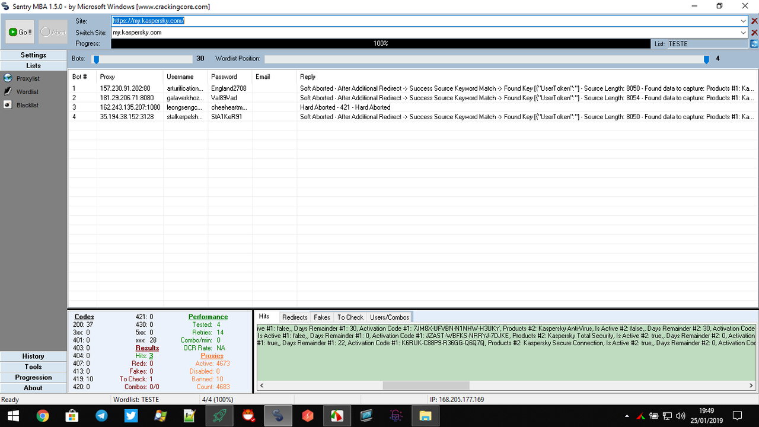
Task: Click the Wordlist Position slider handle
Action: pyautogui.click(x=706, y=59)
